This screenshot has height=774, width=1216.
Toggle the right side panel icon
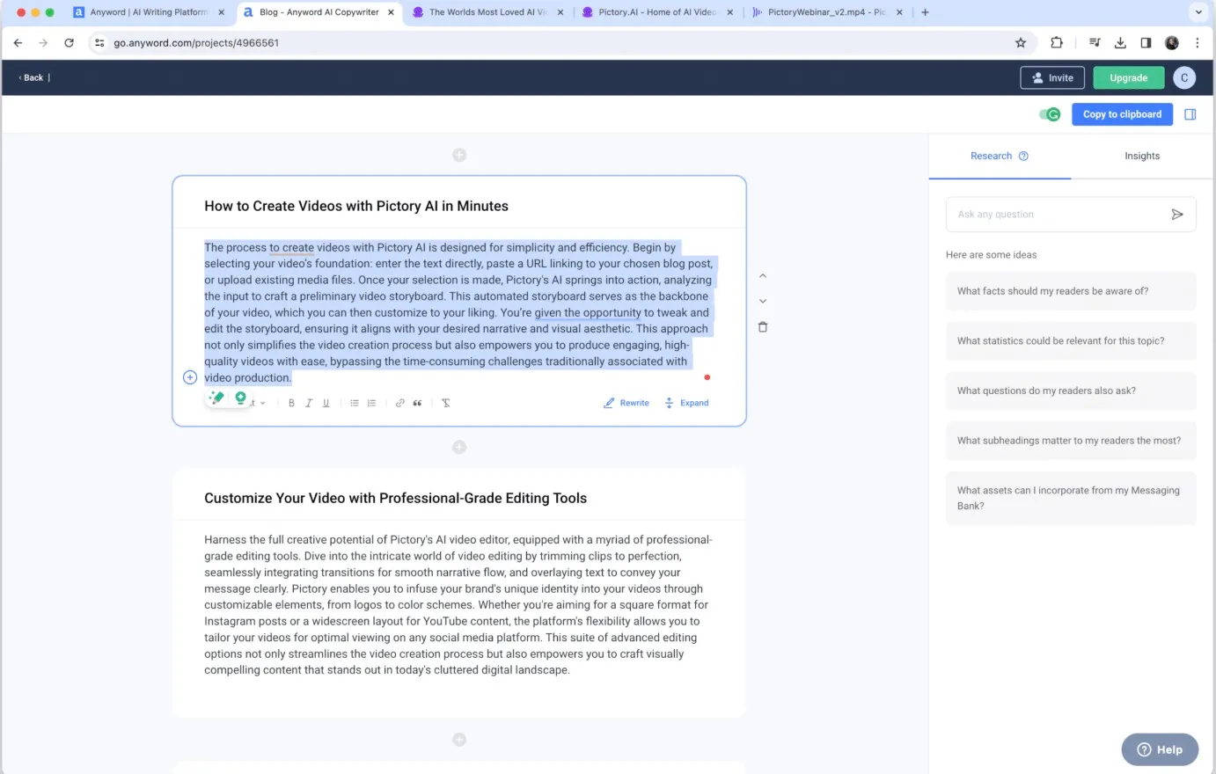(1190, 114)
